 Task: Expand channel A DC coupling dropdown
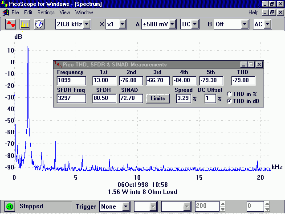click(195, 24)
